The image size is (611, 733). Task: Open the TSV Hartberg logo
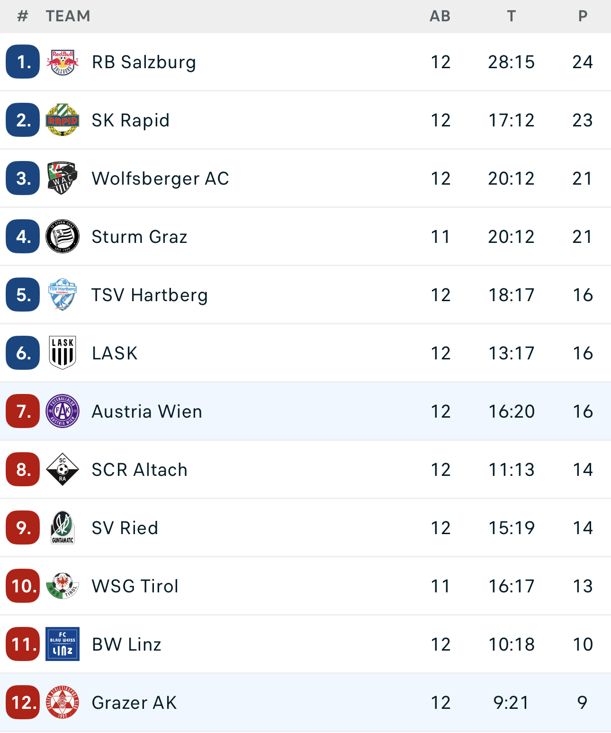click(63, 295)
